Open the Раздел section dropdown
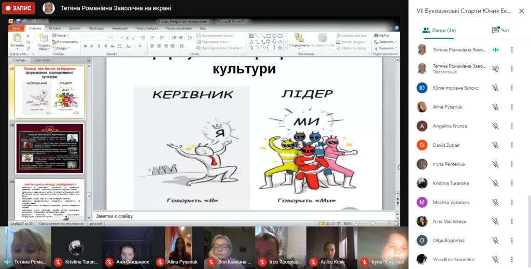531x269 pixels. [61, 48]
